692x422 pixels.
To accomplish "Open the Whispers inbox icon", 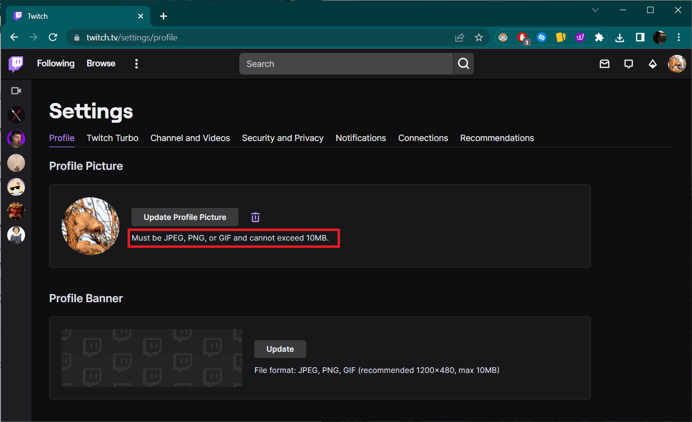I will [604, 64].
